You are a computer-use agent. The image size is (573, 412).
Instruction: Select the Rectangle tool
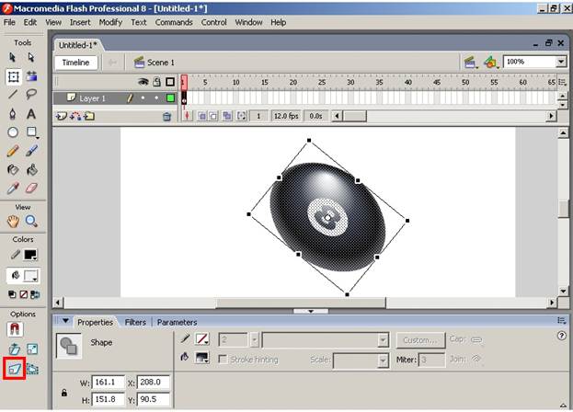pyautogui.click(x=32, y=132)
